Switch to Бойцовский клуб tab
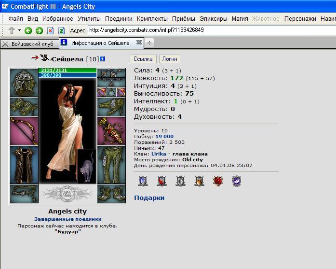Viewport: 336px width, 269px height. 29,44
